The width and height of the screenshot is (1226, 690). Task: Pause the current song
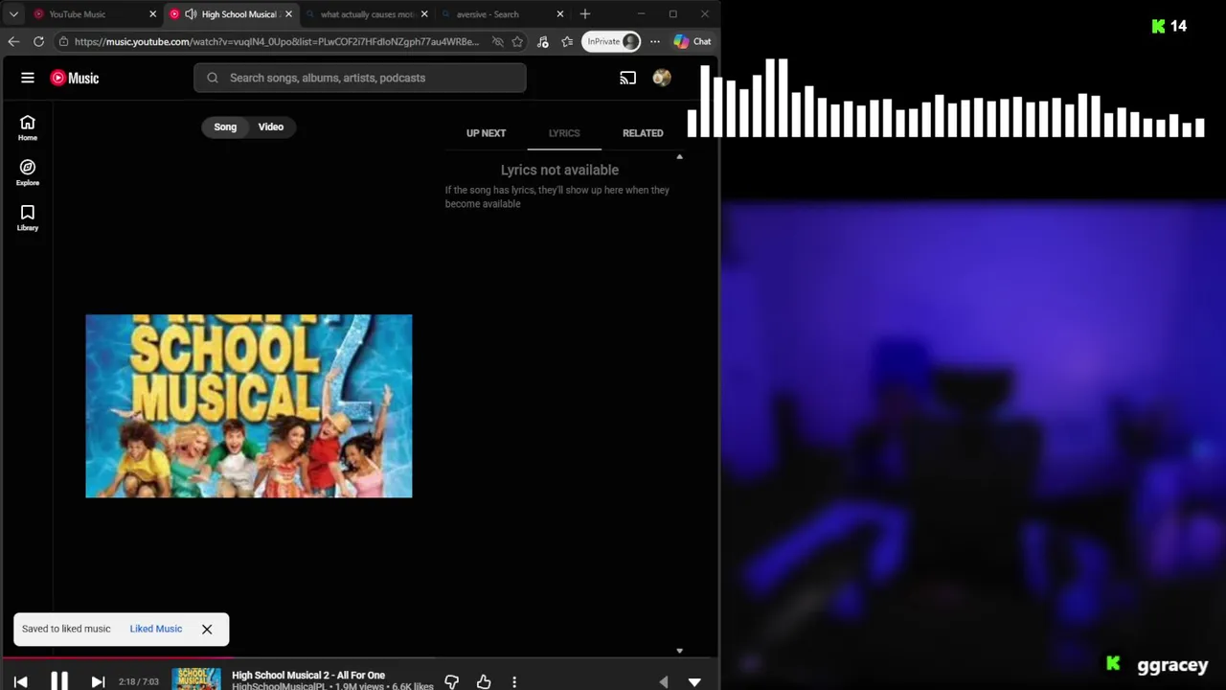pyautogui.click(x=59, y=681)
